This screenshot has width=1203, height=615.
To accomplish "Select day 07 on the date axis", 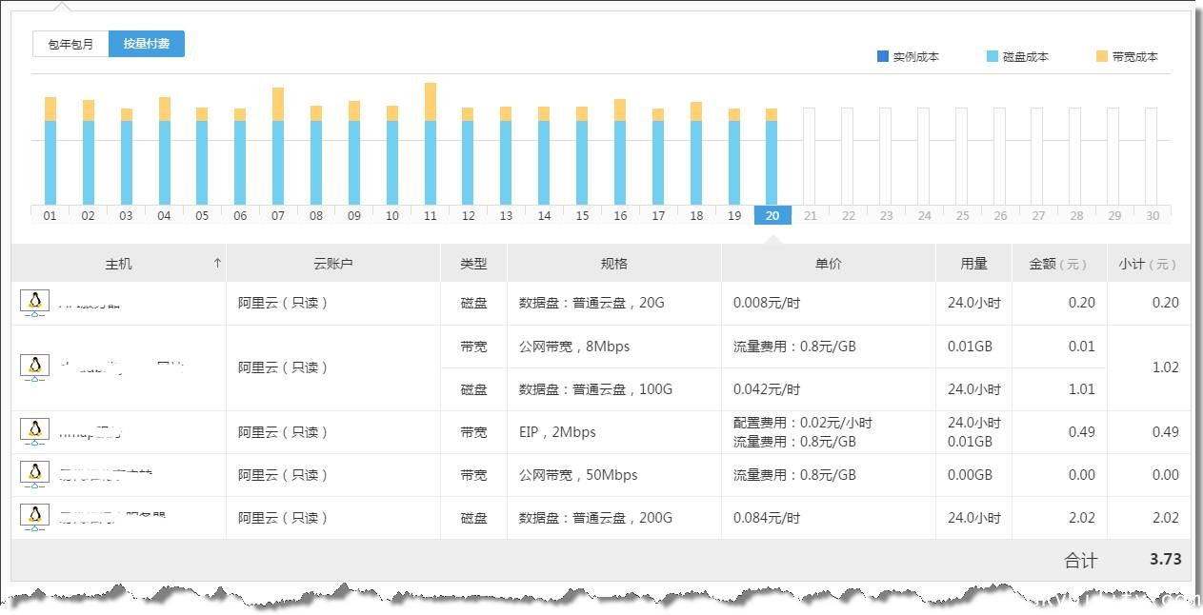I will [278, 215].
